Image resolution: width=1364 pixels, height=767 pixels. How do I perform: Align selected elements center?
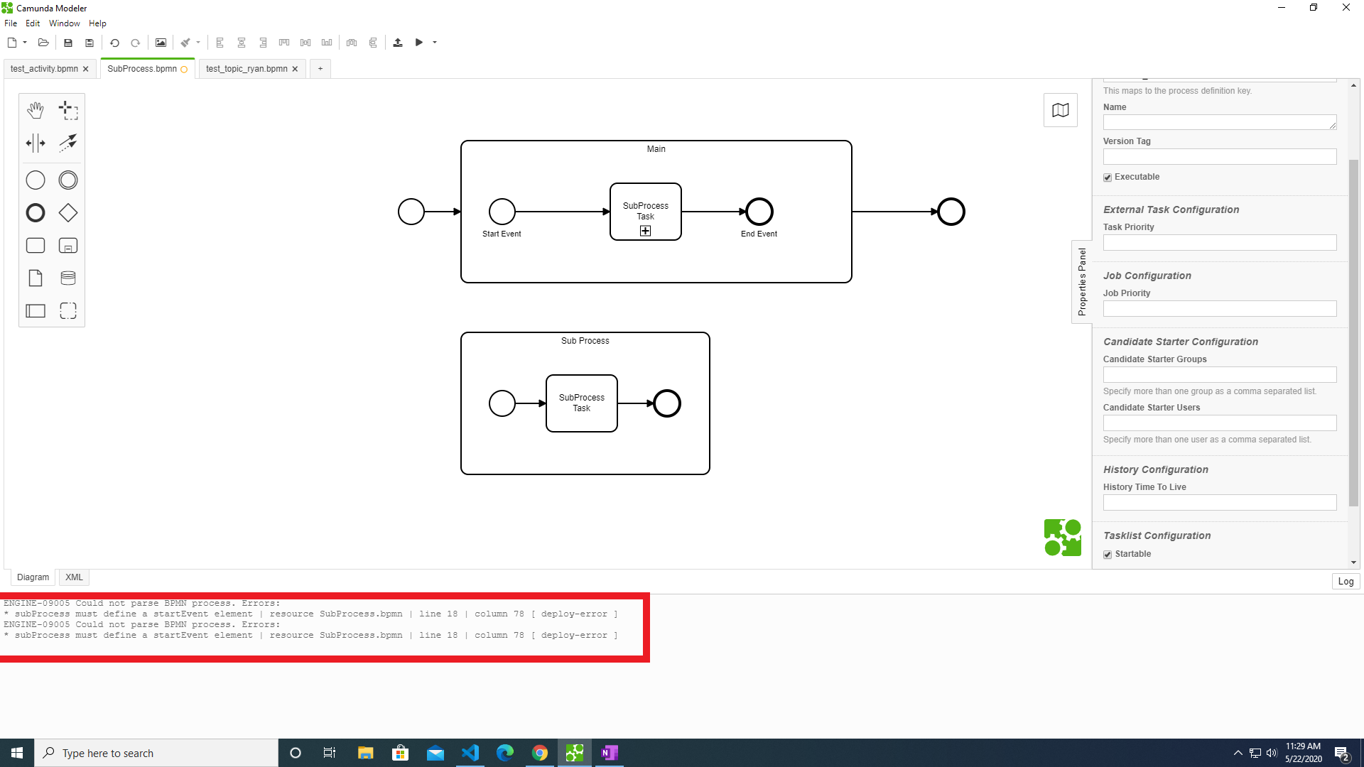coord(242,43)
